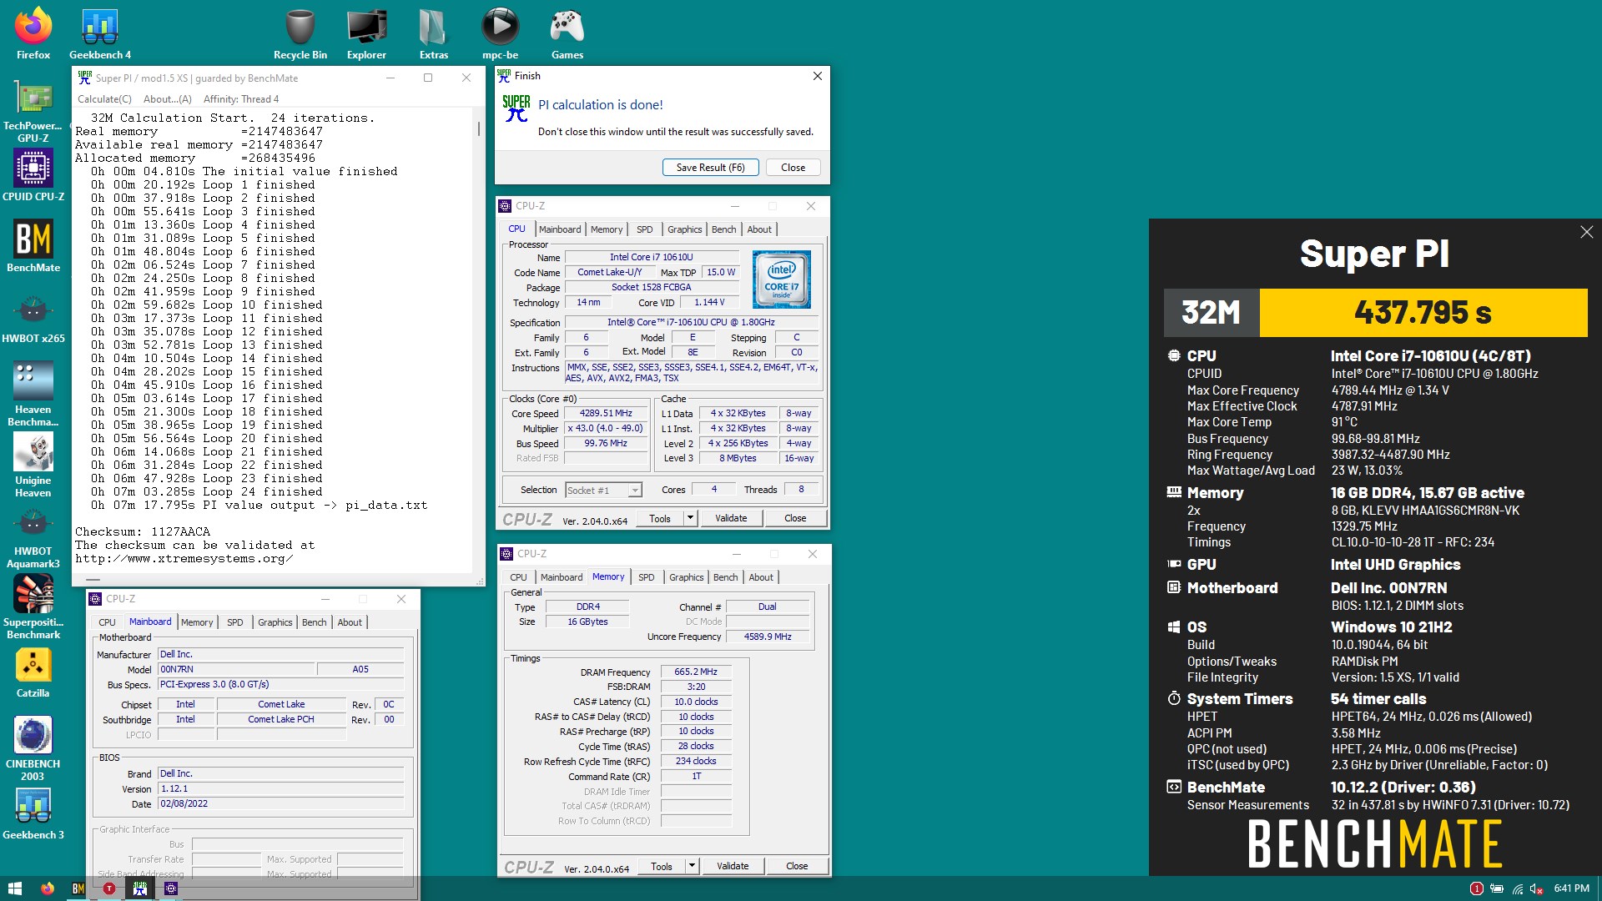Open the Catzilla desktop icon
Image resolution: width=1602 pixels, height=901 pixels.
(33, 672)
